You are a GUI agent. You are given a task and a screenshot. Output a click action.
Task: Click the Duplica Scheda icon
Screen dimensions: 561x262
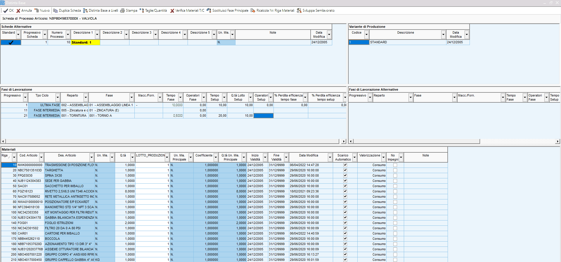pyautogui.click(x=55, y=11)
